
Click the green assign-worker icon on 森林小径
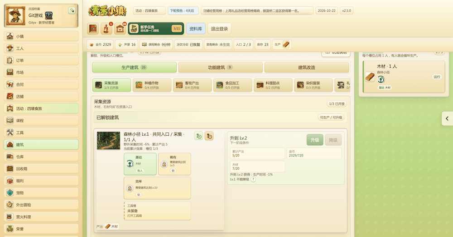pos(198,136)
